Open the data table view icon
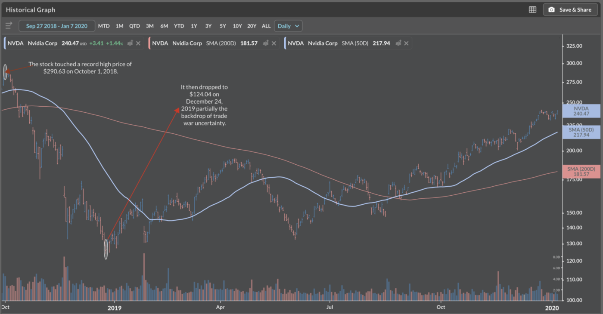The width and height of the screenshot is (603, 314). (x=532, y=9)
